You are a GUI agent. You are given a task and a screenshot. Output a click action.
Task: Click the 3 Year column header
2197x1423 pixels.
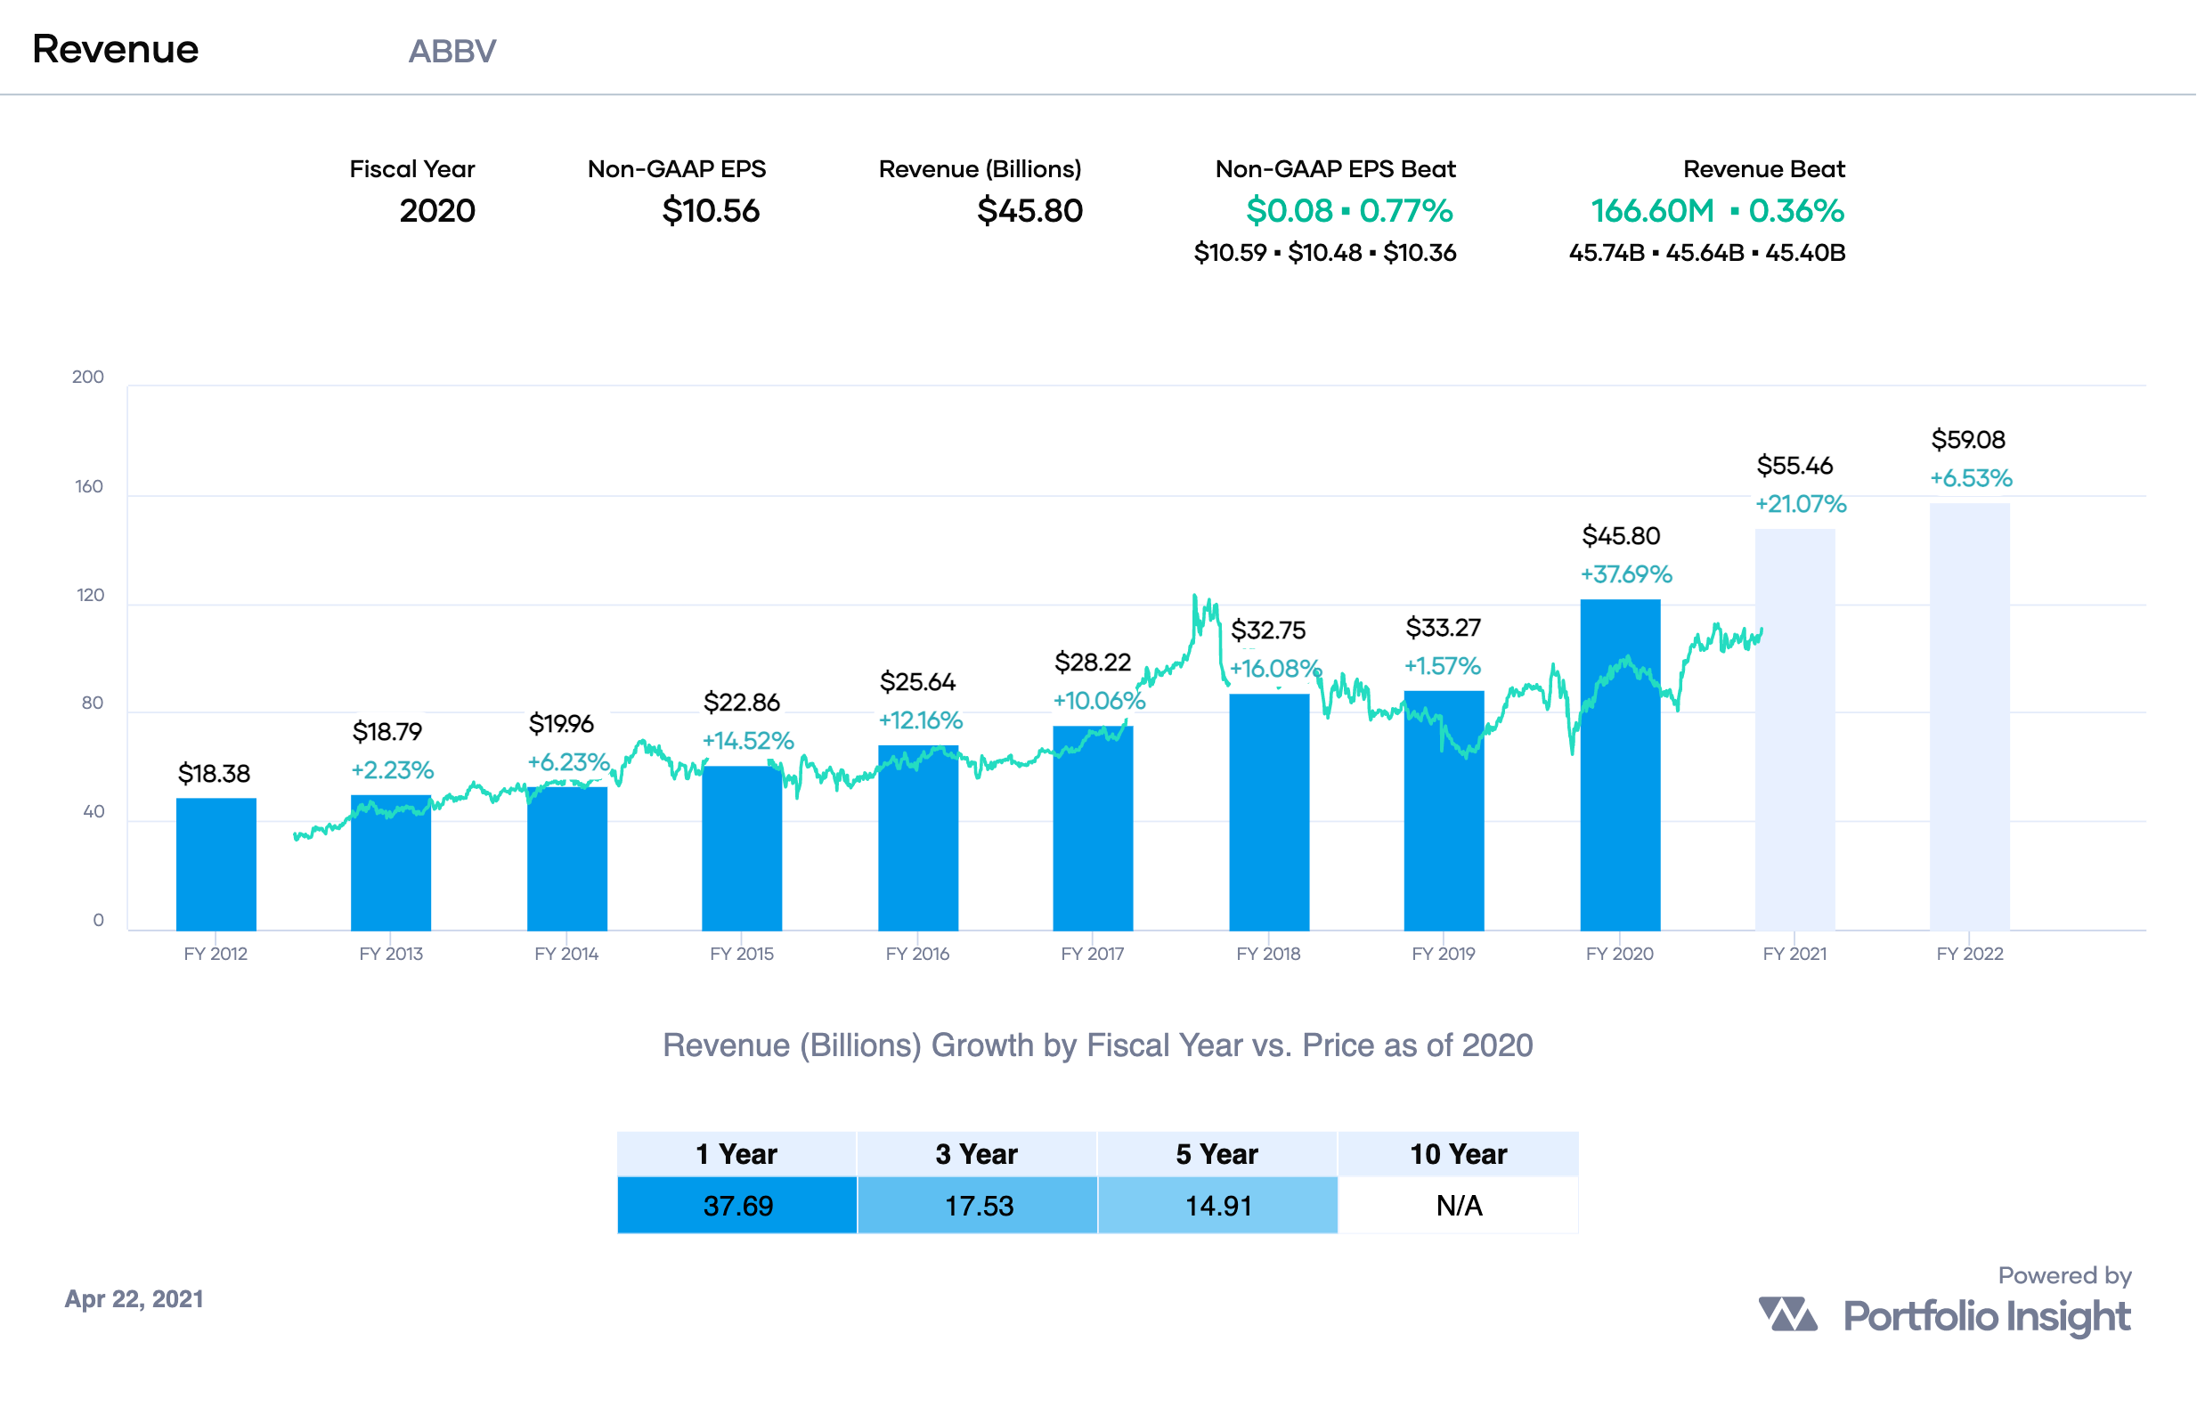(977, 1153)
